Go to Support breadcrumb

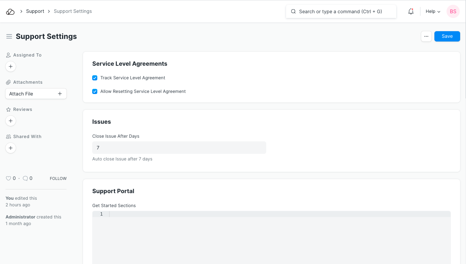(x=35, y=11)
